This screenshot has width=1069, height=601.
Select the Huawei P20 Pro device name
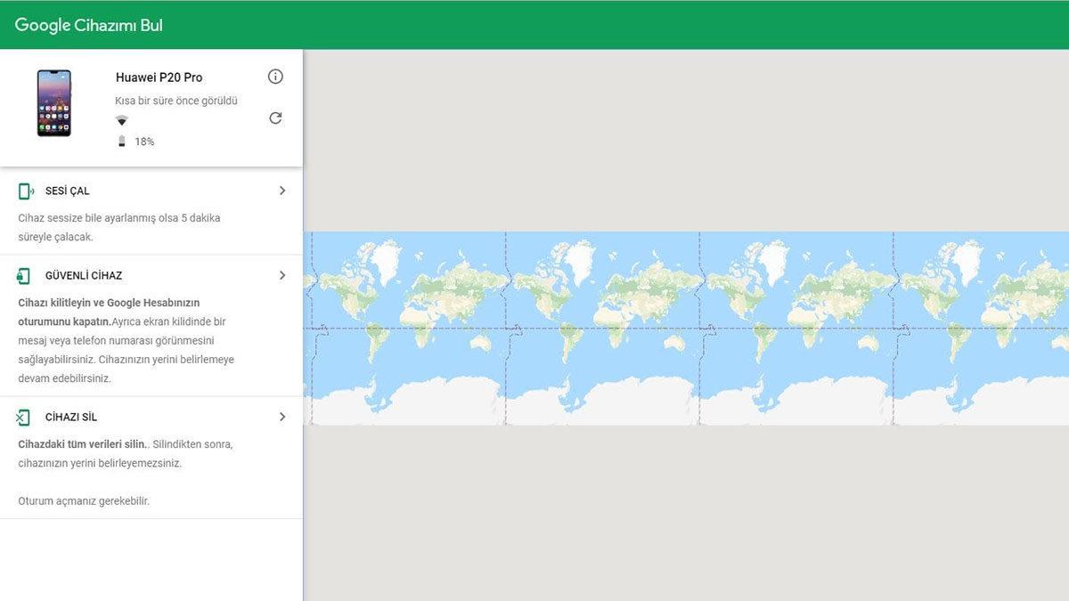pyautogui.click(x=159, y=77)
